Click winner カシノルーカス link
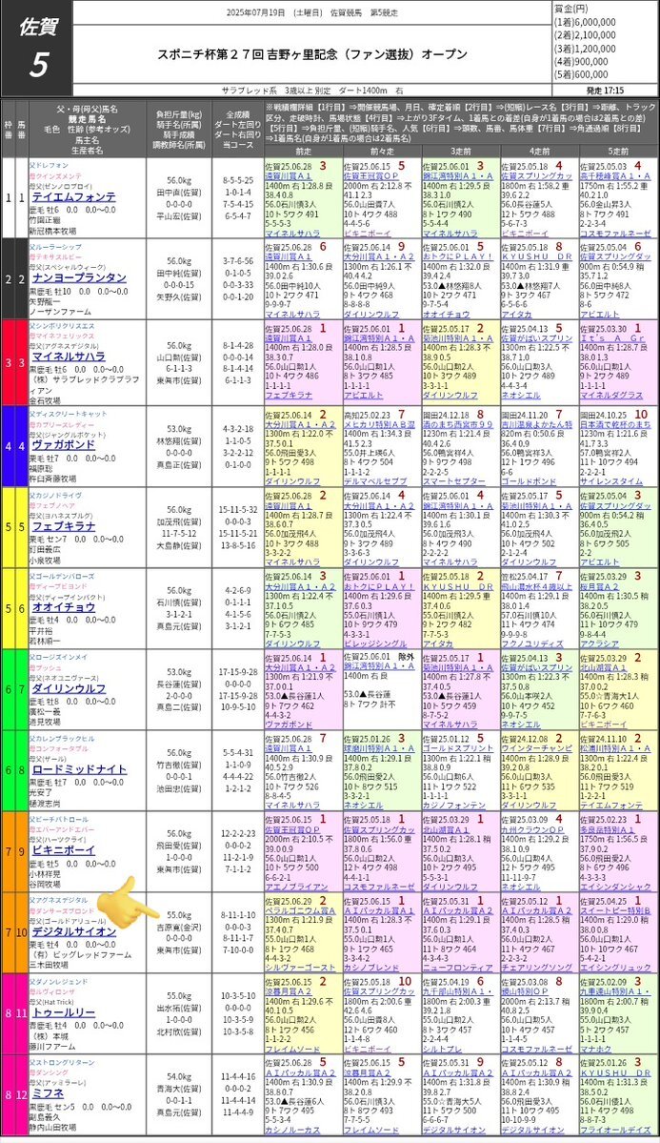Image resolution: width=660 pixels, height=1143 pixels. 292,1129
